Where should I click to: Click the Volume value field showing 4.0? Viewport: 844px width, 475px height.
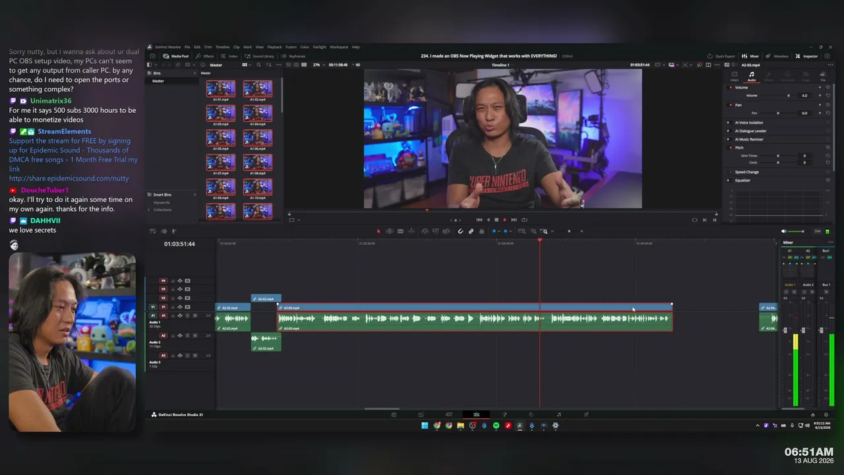(x=804, y=96)
